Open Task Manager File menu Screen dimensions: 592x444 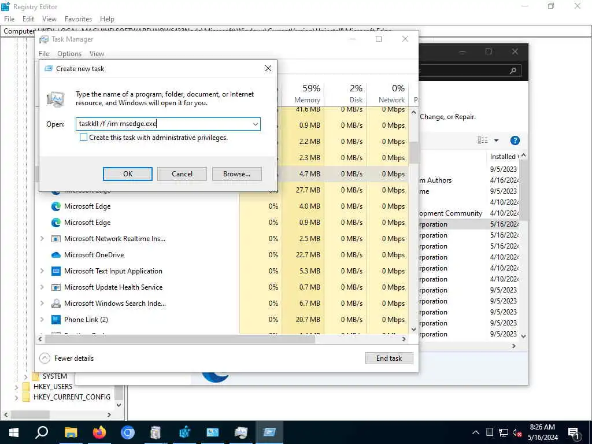pos(44,54)
